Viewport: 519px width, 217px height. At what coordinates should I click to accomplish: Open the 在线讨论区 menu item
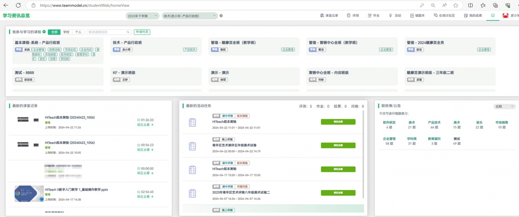(444, 16)
